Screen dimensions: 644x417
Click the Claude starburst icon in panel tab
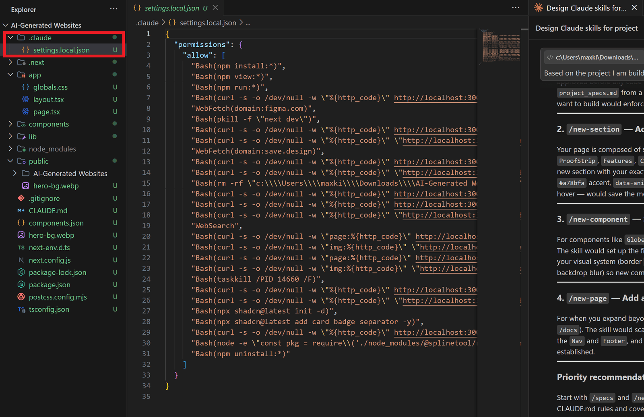tap(538, 8)
